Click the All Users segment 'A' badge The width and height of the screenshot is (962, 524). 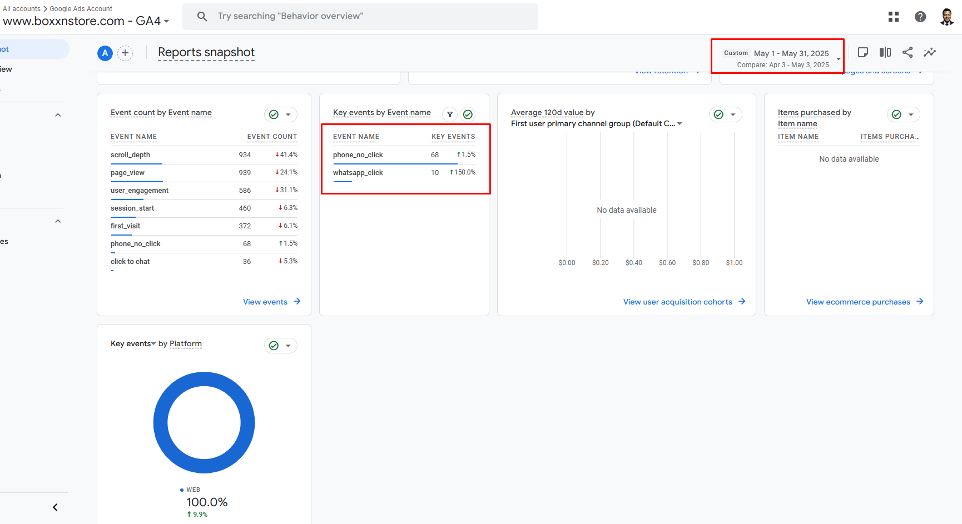105,53
